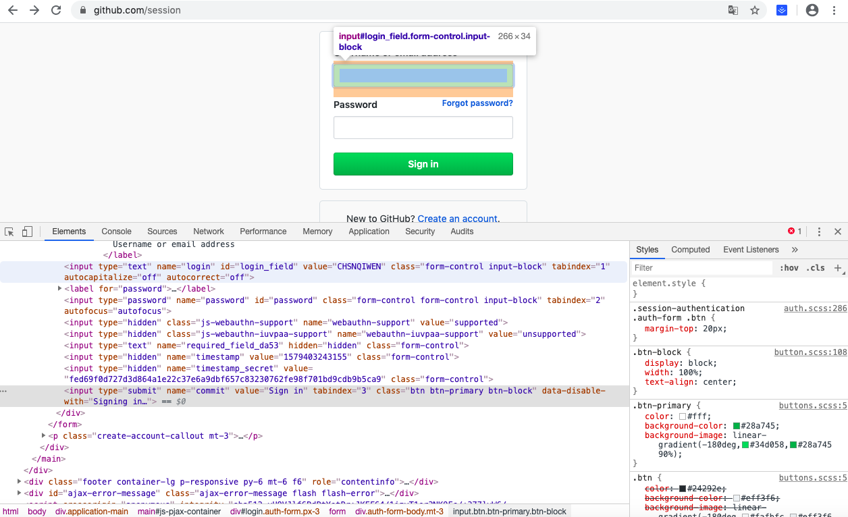Screen dimensions: 848x517
Task: Follow the Forgot password? link
Action: click(x=477, y=103)
